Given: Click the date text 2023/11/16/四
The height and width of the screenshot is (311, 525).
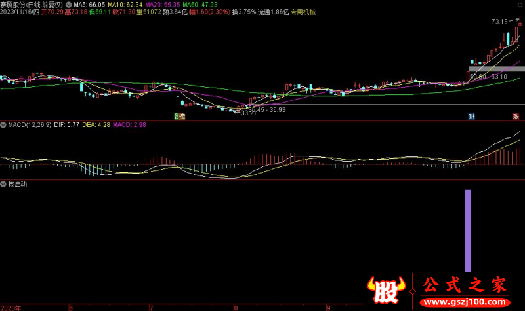Looking at the screenshot, I should click(20, 12).
